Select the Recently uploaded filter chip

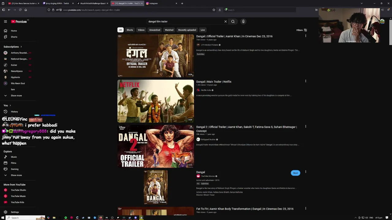(187, 30)
